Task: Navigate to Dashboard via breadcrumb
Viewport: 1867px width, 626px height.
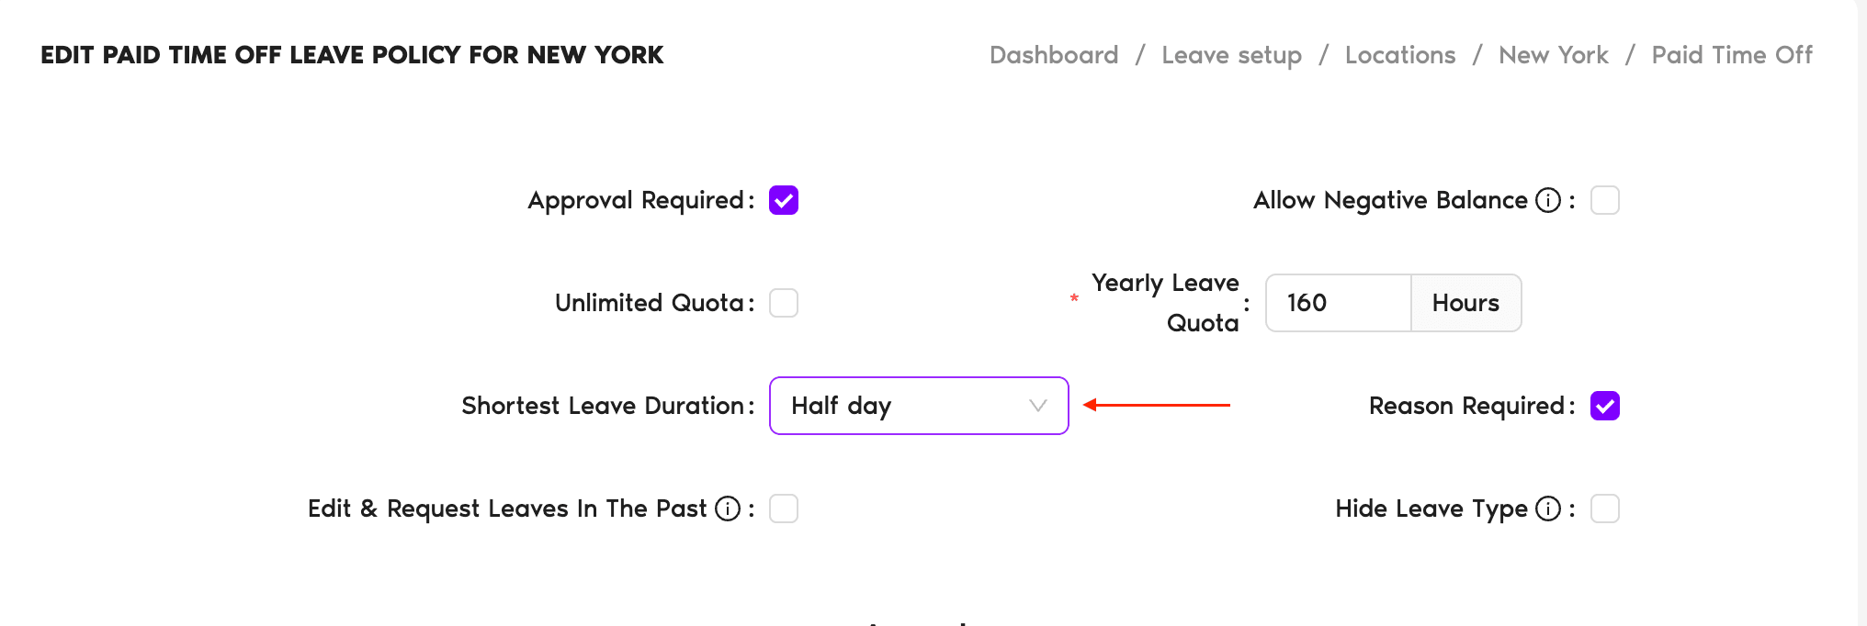Action: 1053,55
